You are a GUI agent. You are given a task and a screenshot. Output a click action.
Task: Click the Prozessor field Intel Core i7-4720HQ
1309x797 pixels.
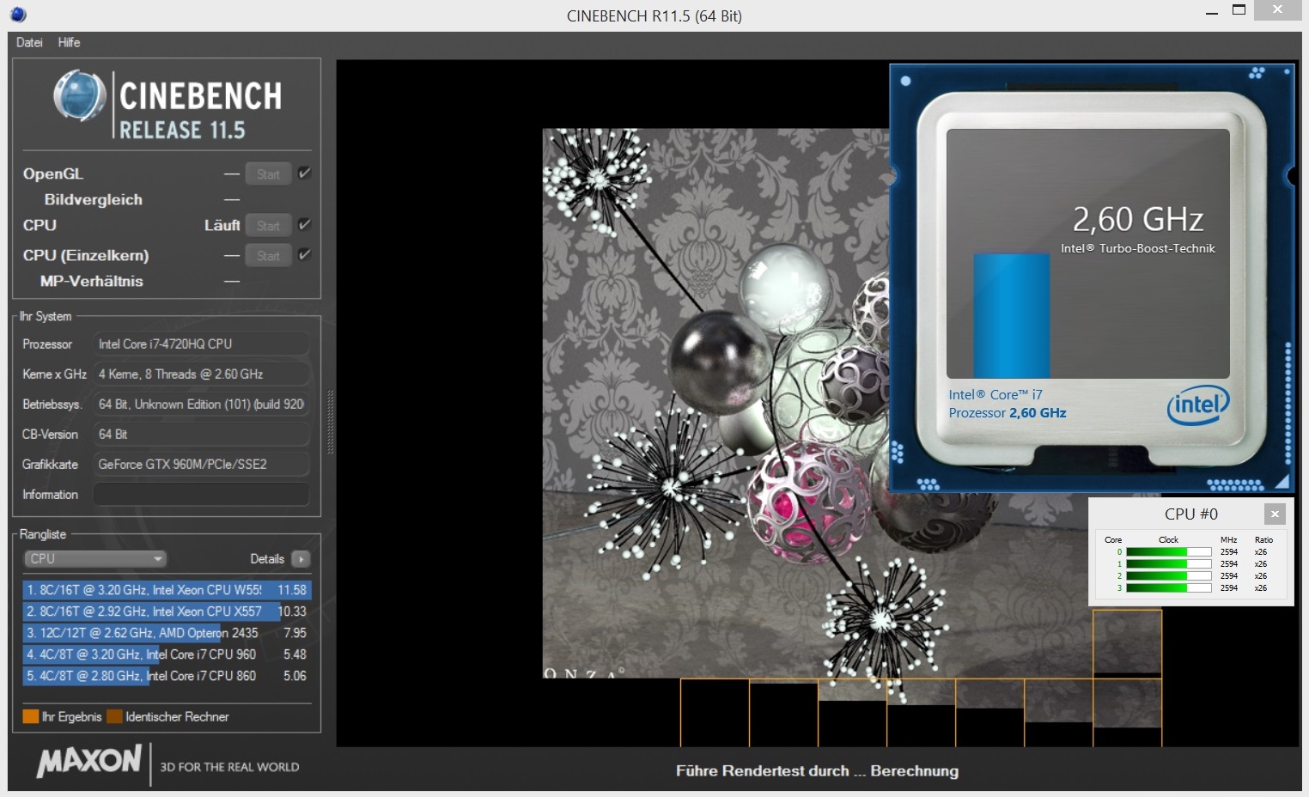pyautogui.click(x=201, y=344)
